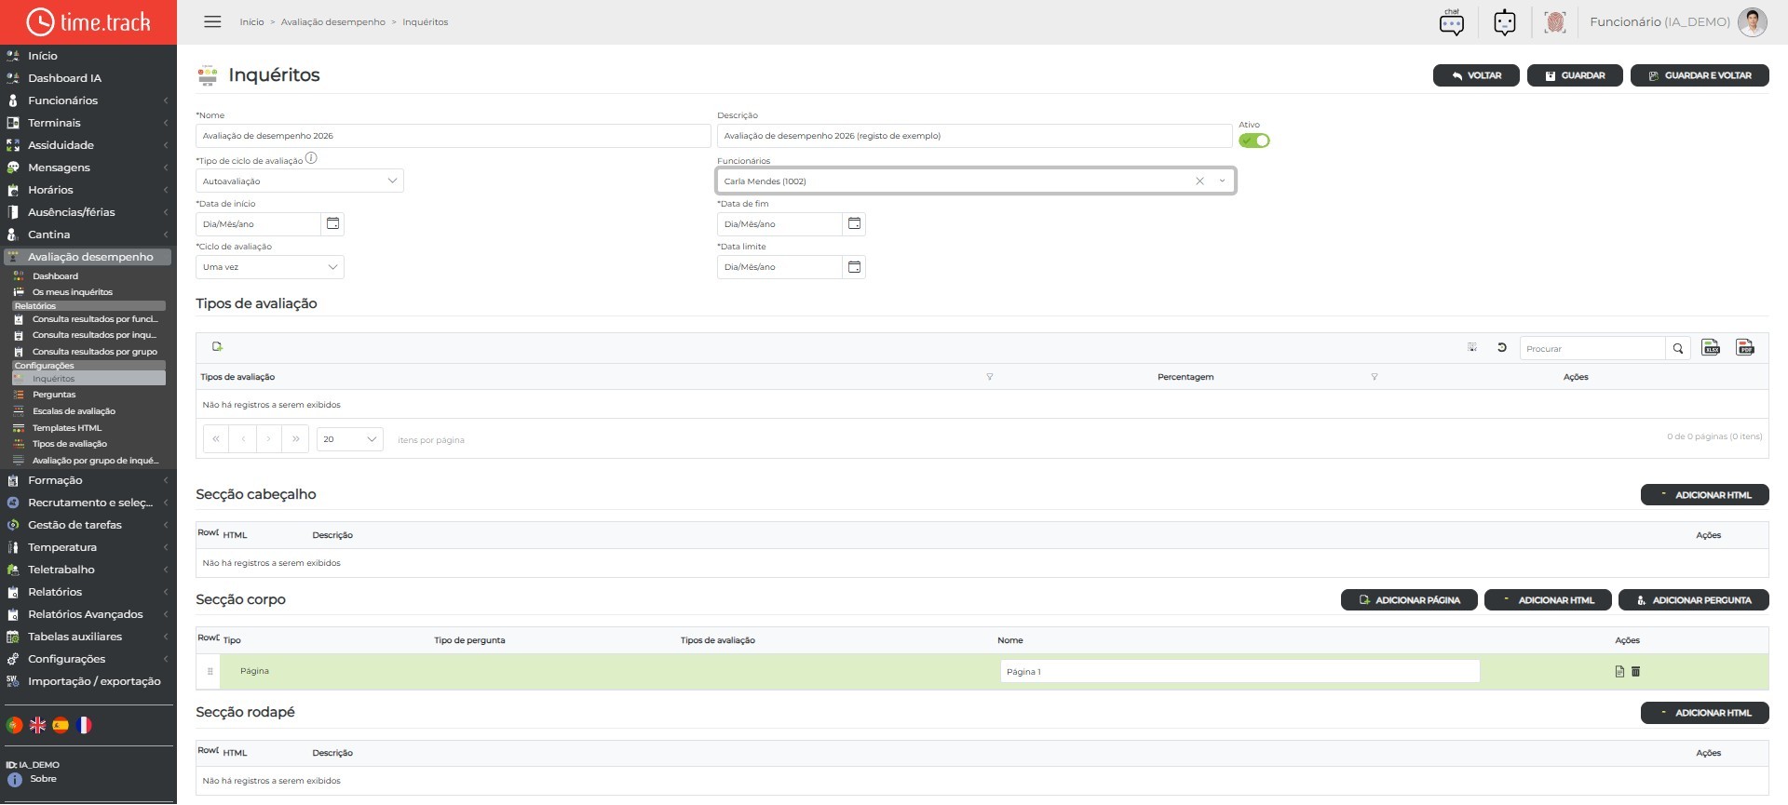Image resolution: width=1788 pixels, height=805 pixels.
Task: Open Perguntas in sidebar
Action: tap(54, 395)
